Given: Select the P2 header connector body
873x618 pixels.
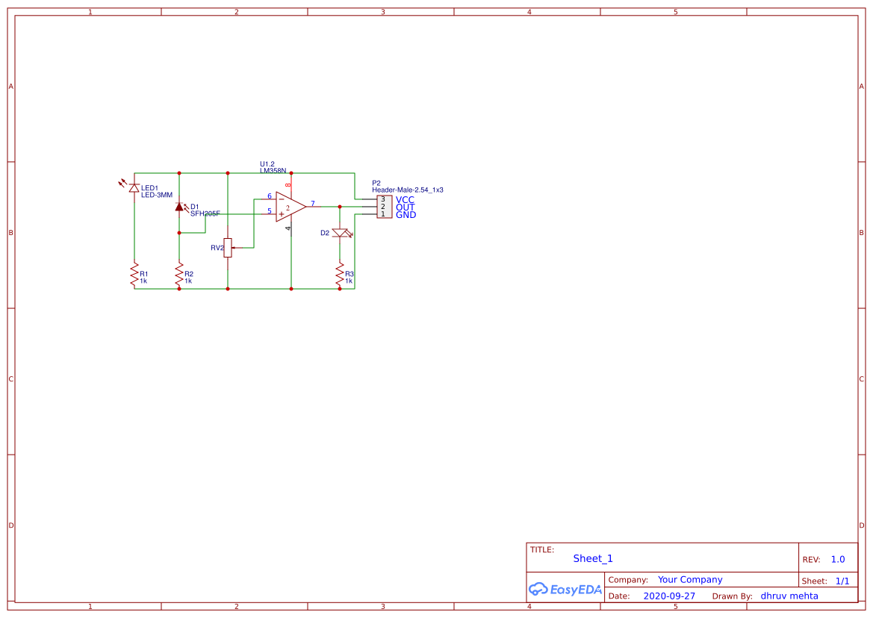Looking at the screenshot, I should click(384, 207).
